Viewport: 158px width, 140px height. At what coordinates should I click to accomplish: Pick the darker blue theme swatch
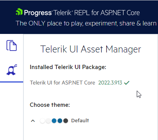(60, 121)
